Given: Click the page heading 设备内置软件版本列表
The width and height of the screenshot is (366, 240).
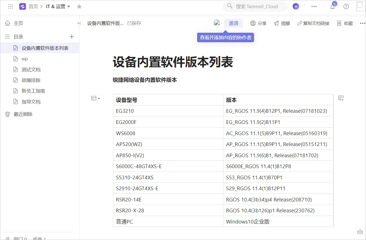Looking at the screenshot, I should (173, 62).
